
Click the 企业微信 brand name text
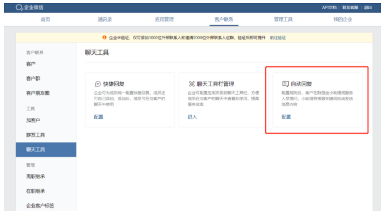point(33,8)
